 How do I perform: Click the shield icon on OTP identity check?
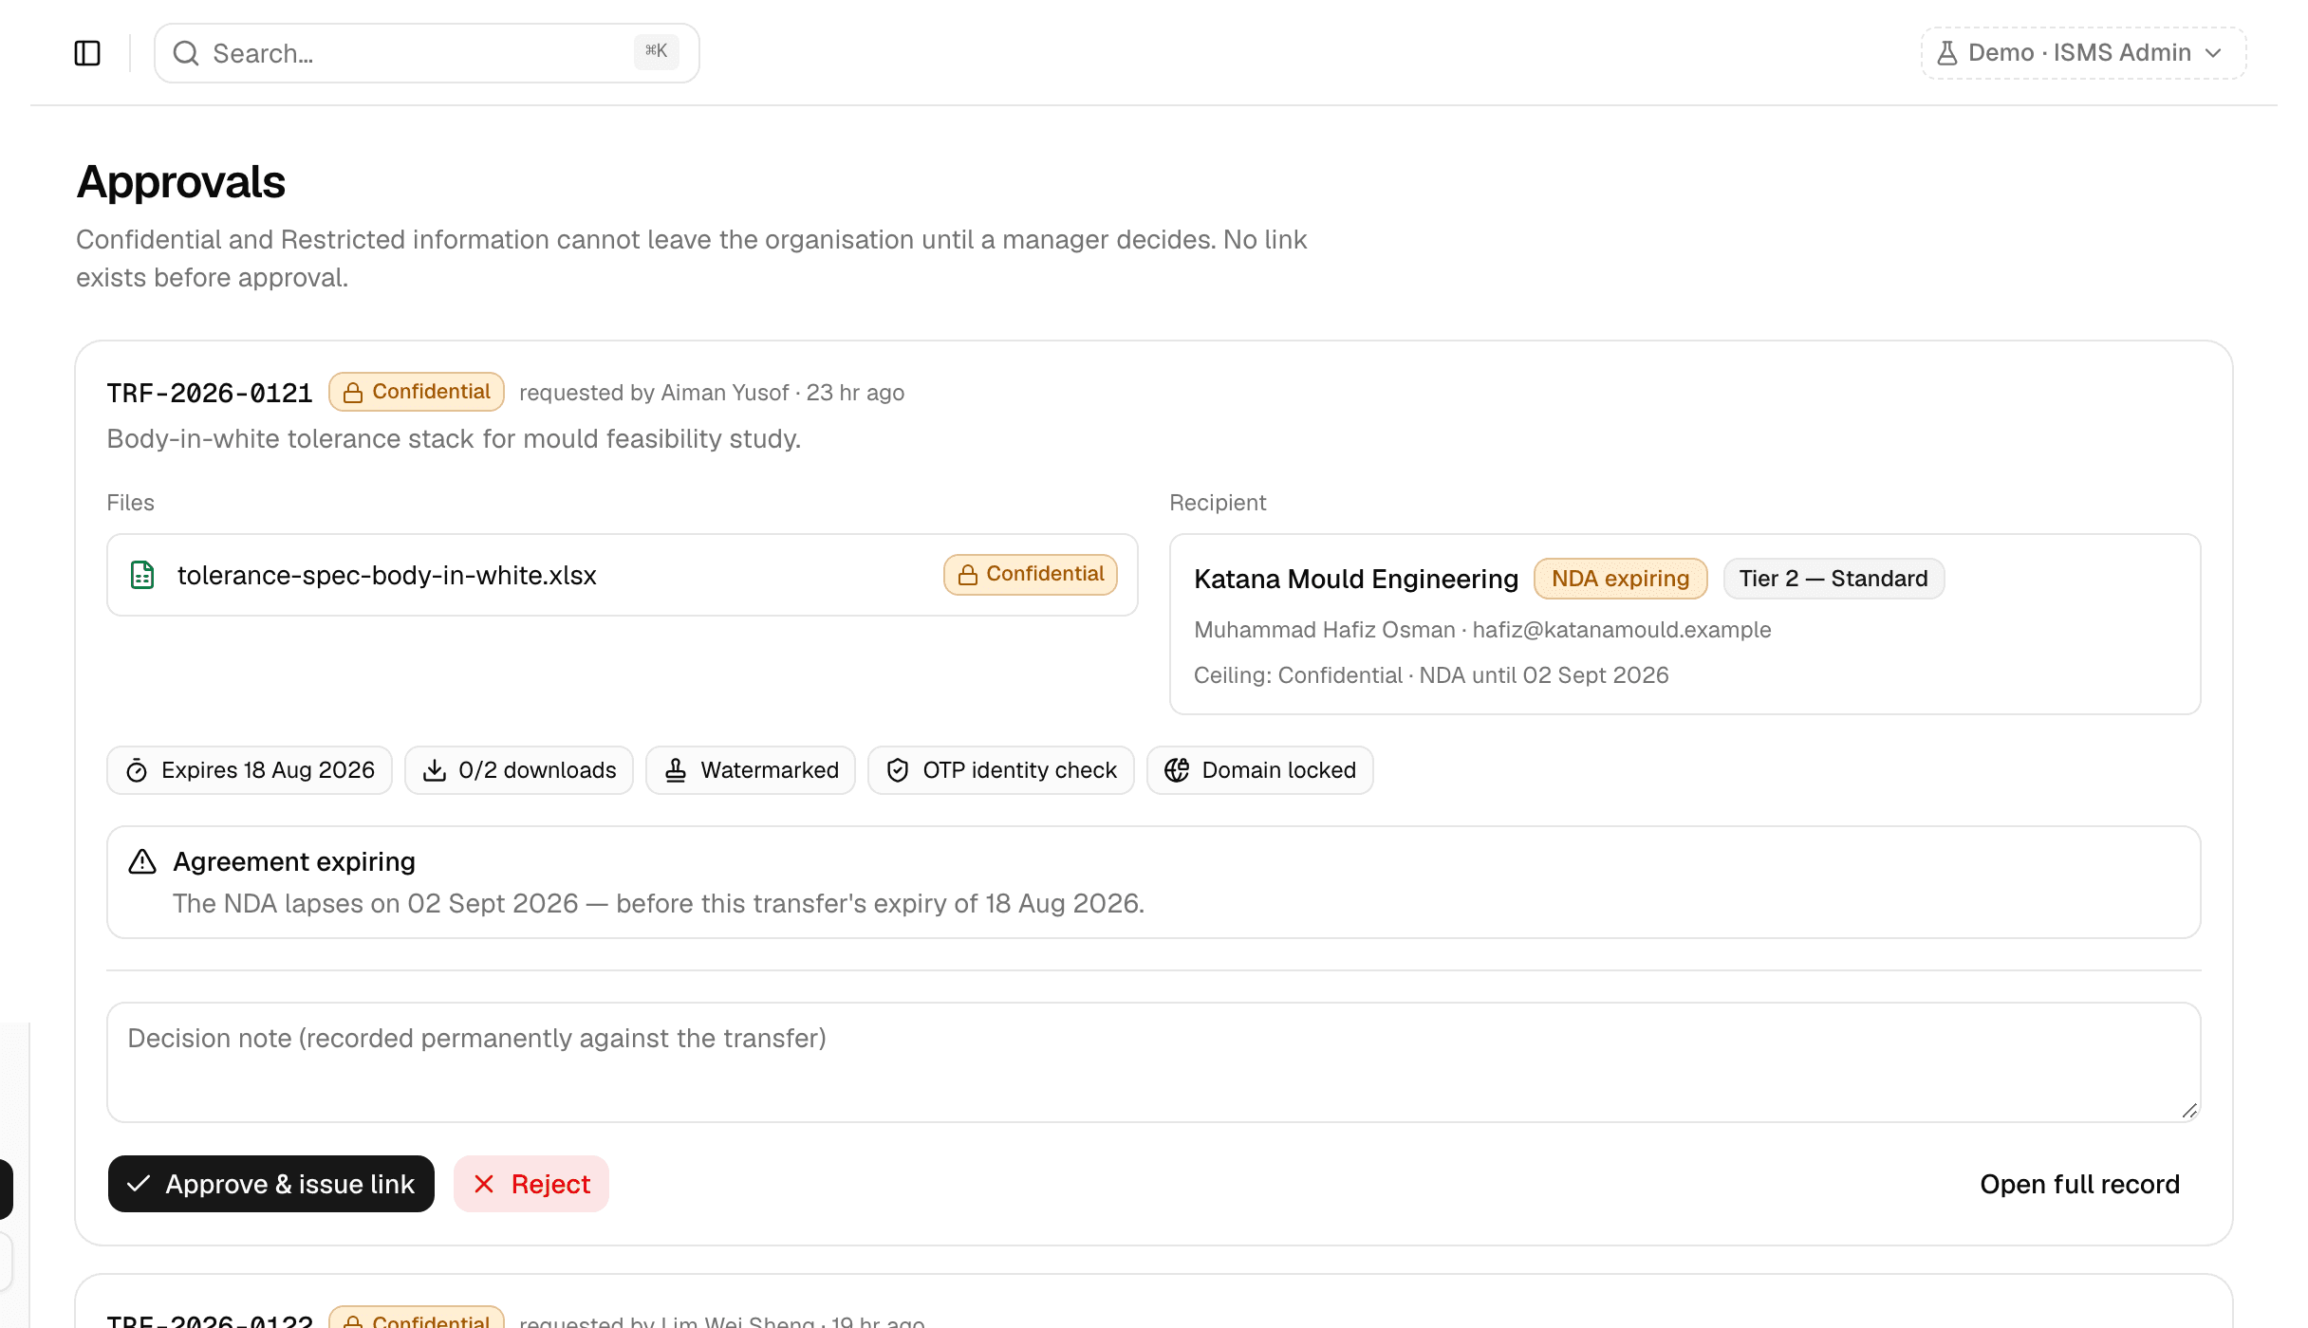[898, 770]
